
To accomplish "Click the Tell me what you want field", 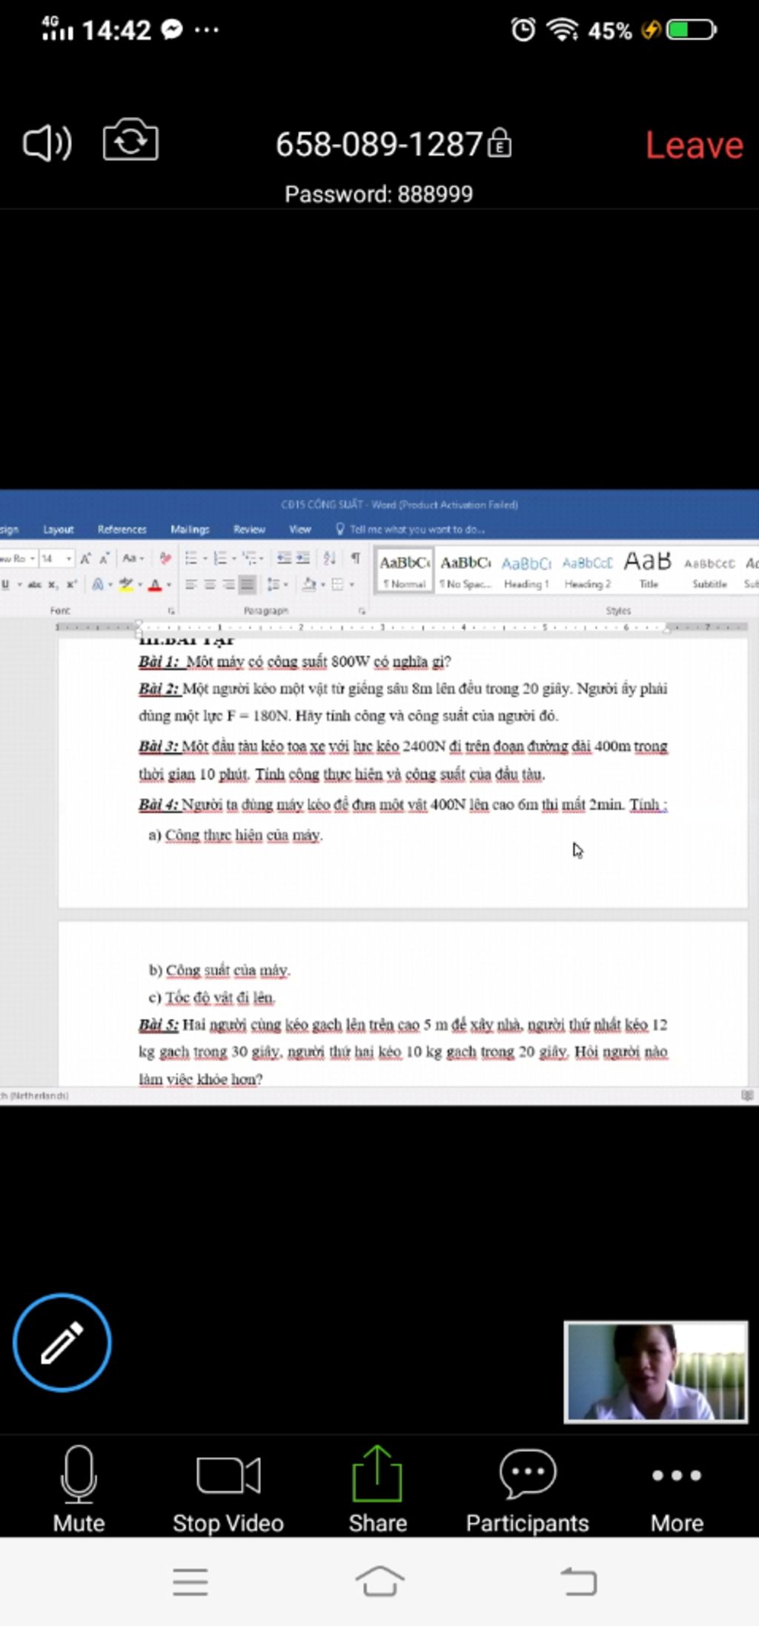I will 411,529.
